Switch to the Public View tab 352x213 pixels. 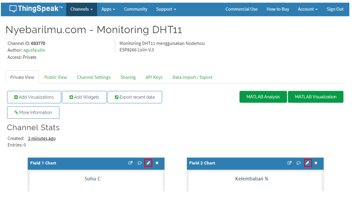click(x=55, y=77)
